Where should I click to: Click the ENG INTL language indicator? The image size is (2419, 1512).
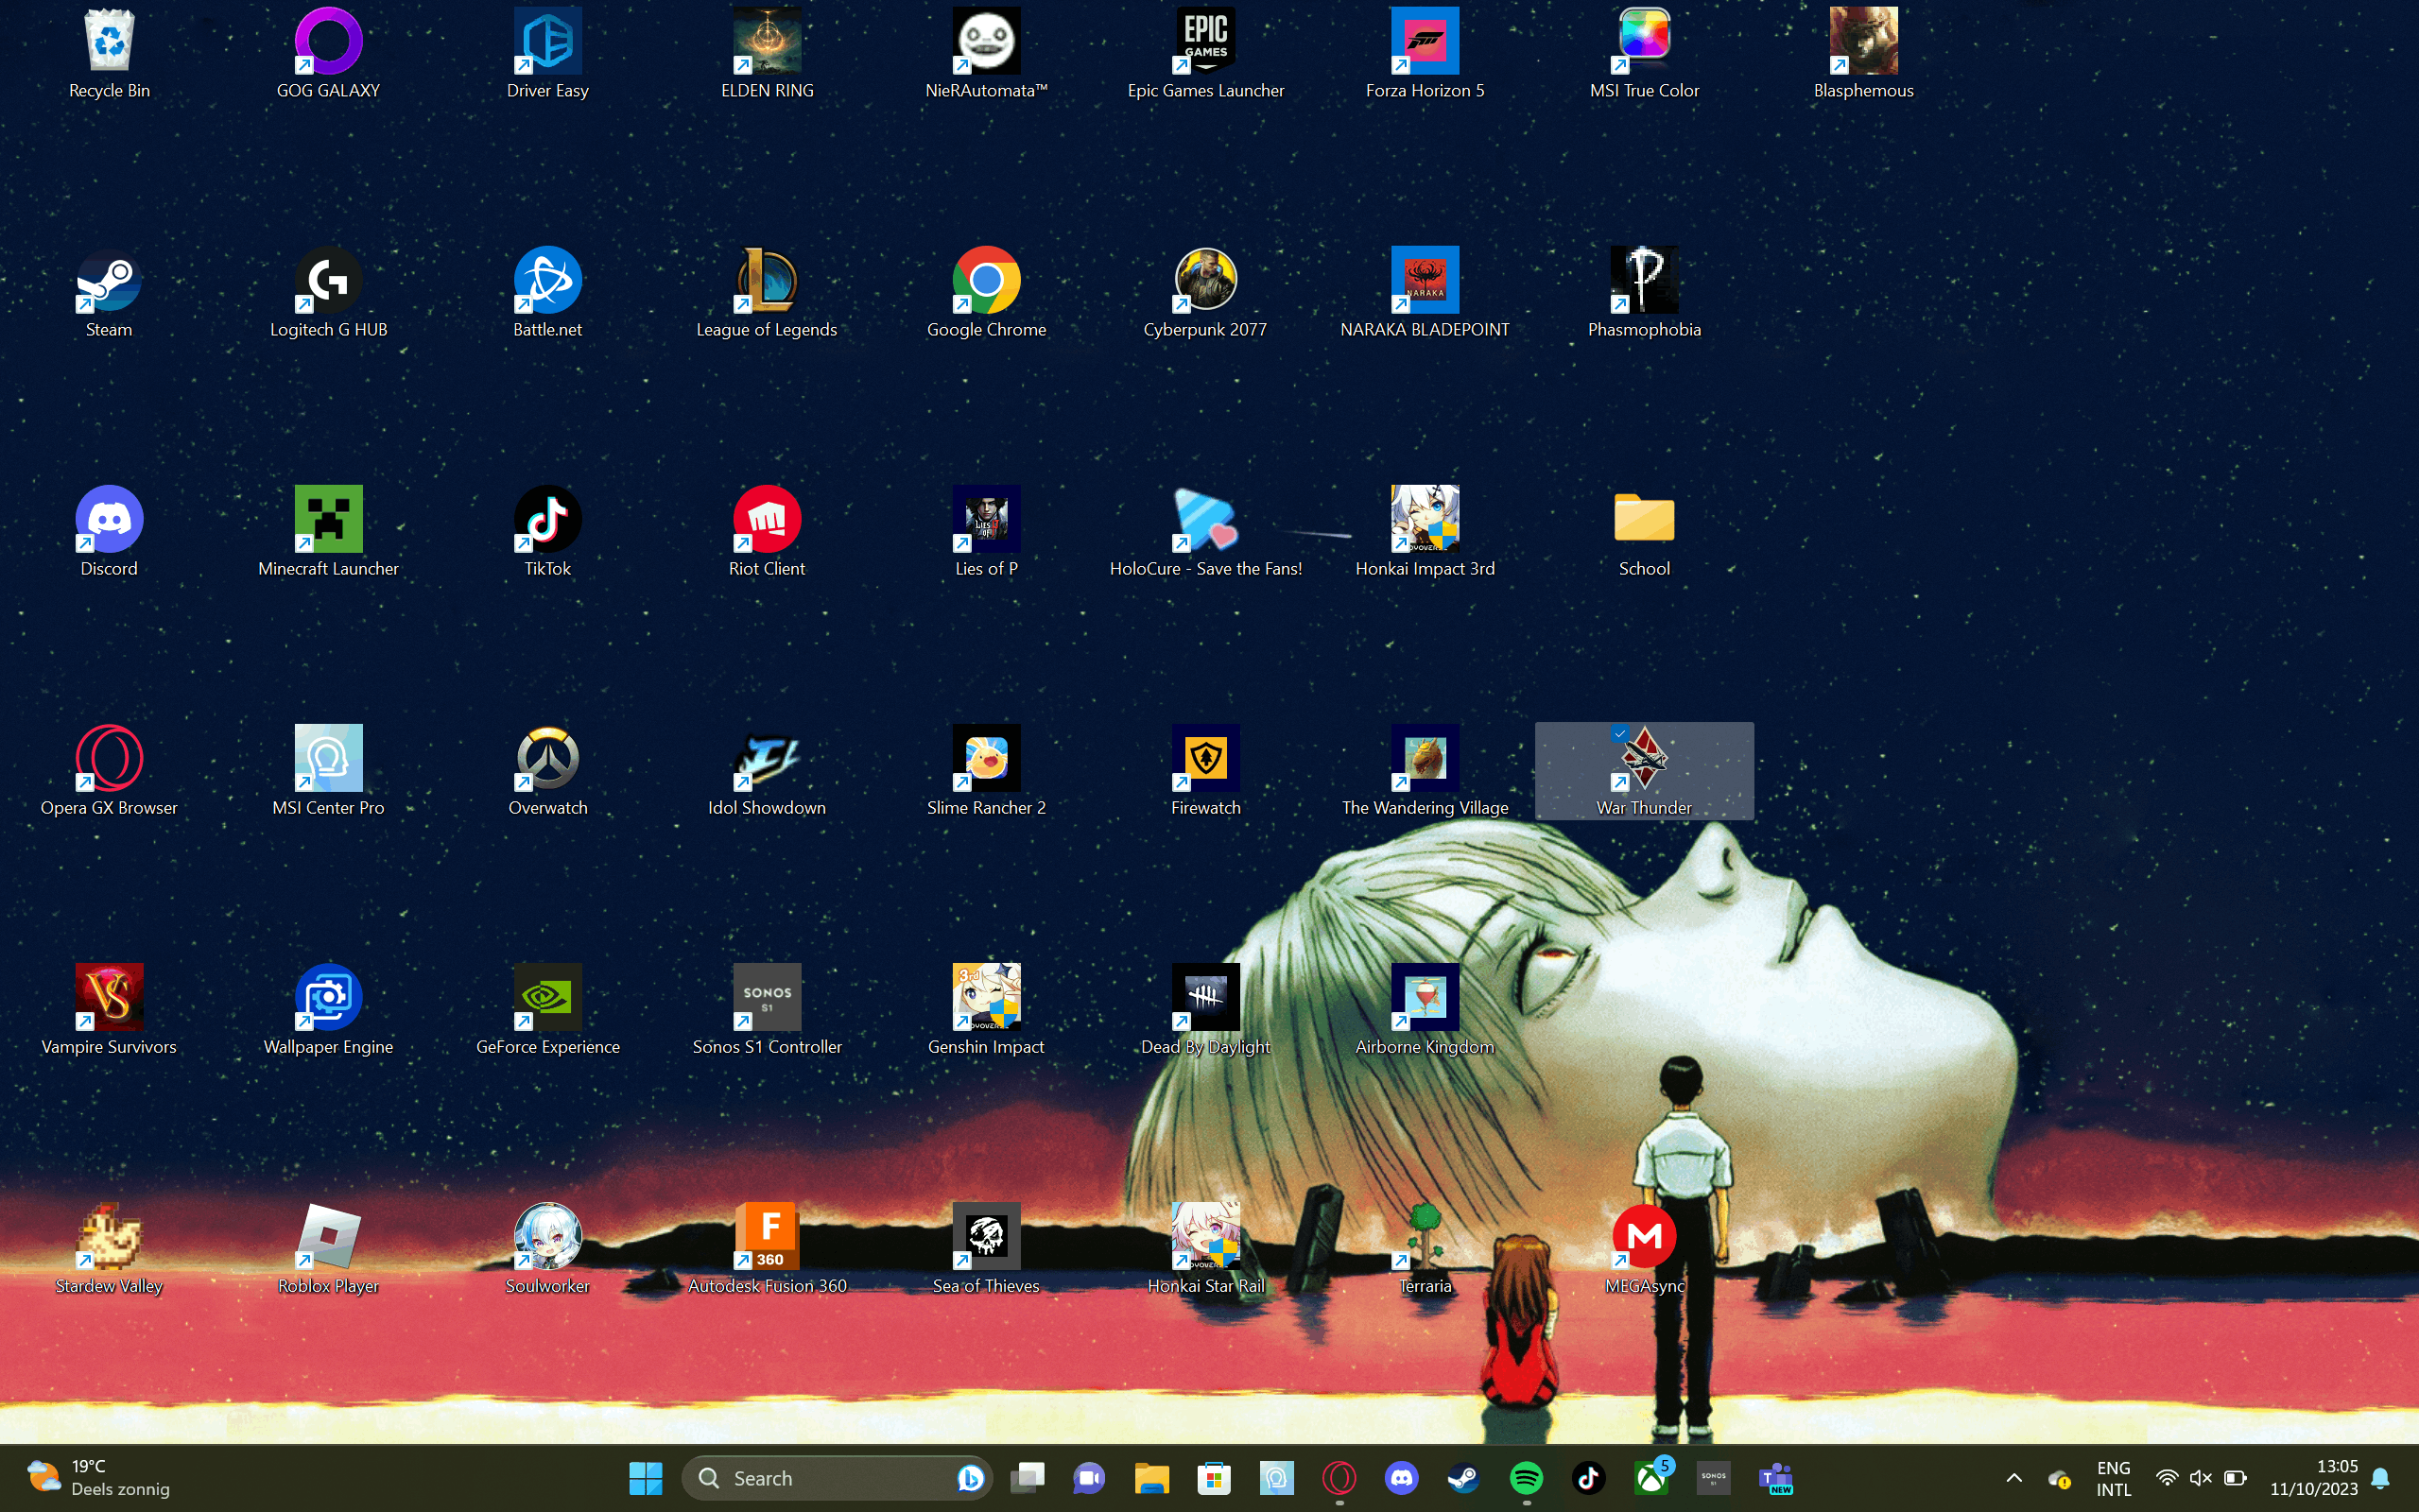coord(2113,1478)
